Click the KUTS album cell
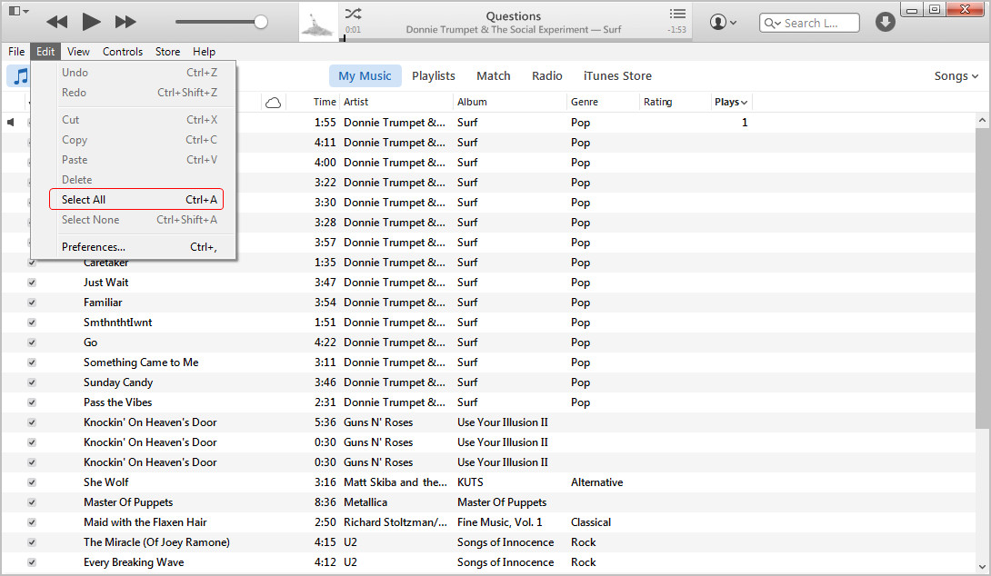This screenshot has height=576, width=991. [x=470, y=482]
